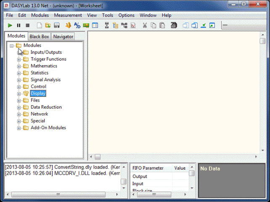Viewport: 270px width, 202px height.
Task: Select the Inputs/Outputs tree item
Action: [46, 52]
